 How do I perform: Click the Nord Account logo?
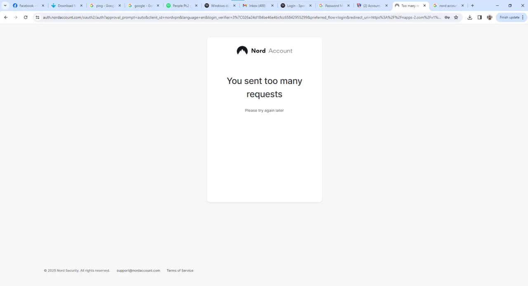[264, 51]
